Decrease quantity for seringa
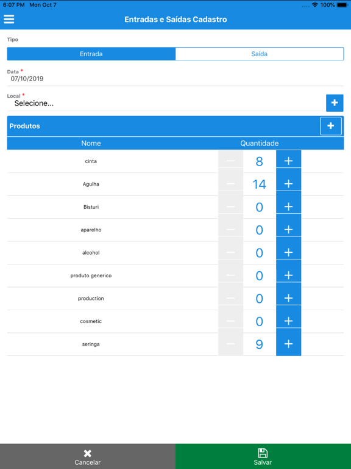Screen dimensions: 351x469 [x=230, y=344]
